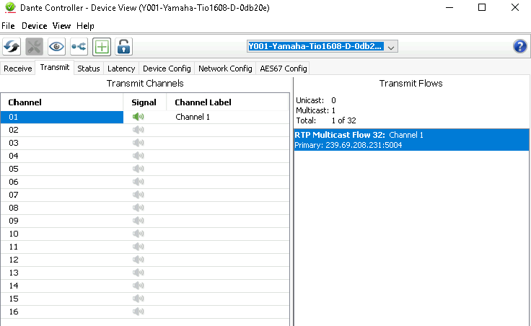Image resolution: width=531 pixels, height=326 pixels.
Task: Open the blue Help question mark icon
Action: [x=520, y=46]
